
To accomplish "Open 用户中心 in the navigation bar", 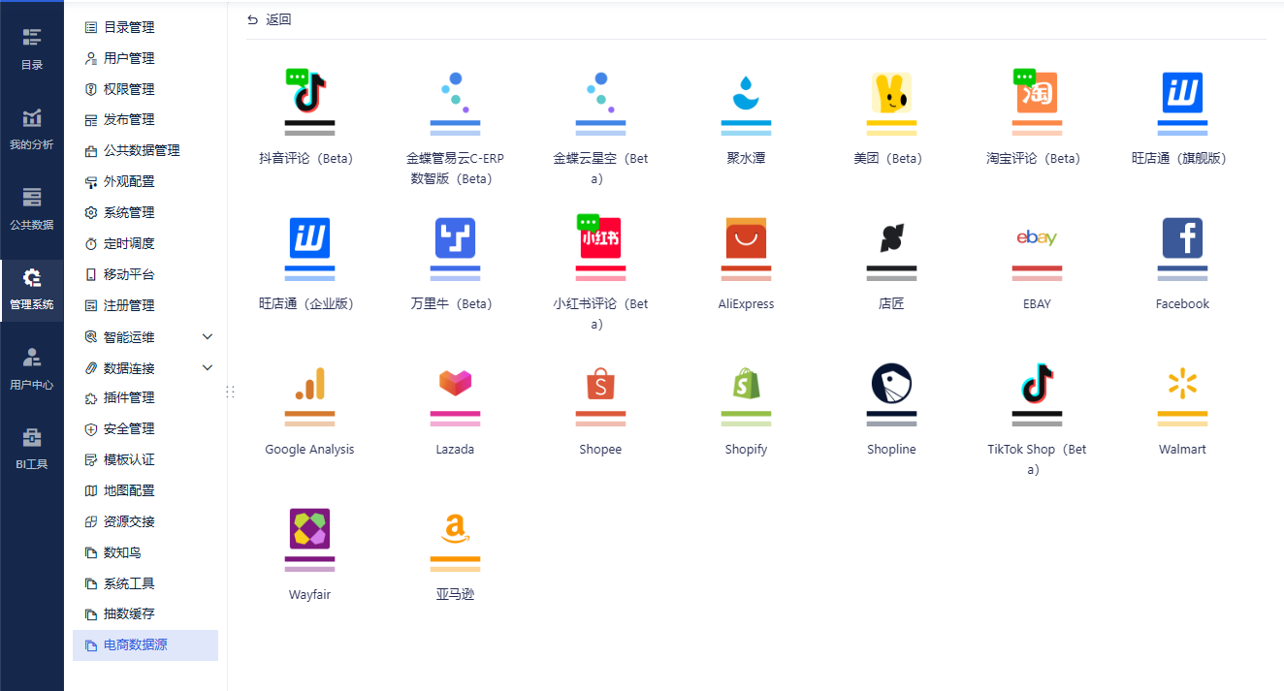I will (32, 368).
